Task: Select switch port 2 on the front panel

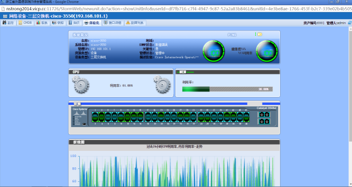Action: click(x=95, y=120)
